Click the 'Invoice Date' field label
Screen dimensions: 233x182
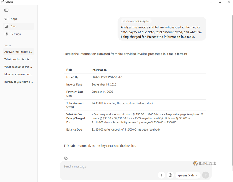pos(74,84)
